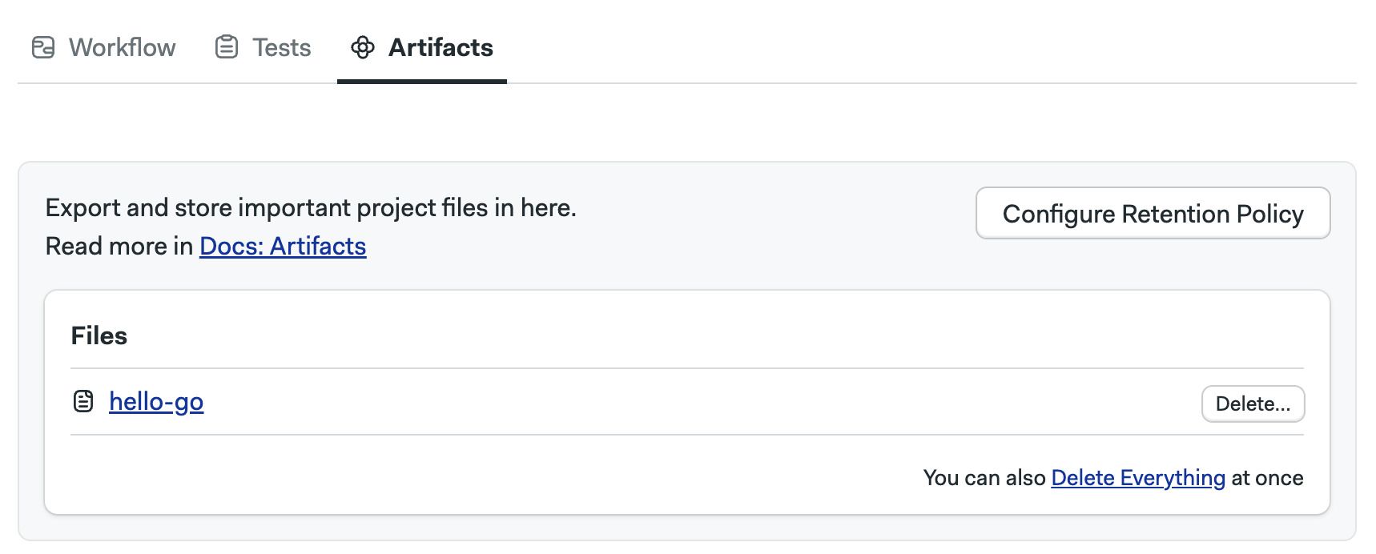Click the 'at once' text after Delete Everything

click(x=1267, y=478)
